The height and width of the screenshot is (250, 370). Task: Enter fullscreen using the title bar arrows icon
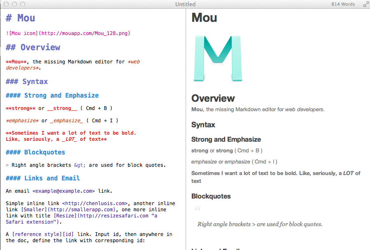(x=365, y=4)
